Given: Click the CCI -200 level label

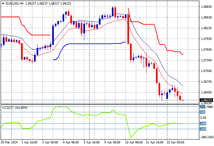Looking at the screenshot, I should [203, 129].
